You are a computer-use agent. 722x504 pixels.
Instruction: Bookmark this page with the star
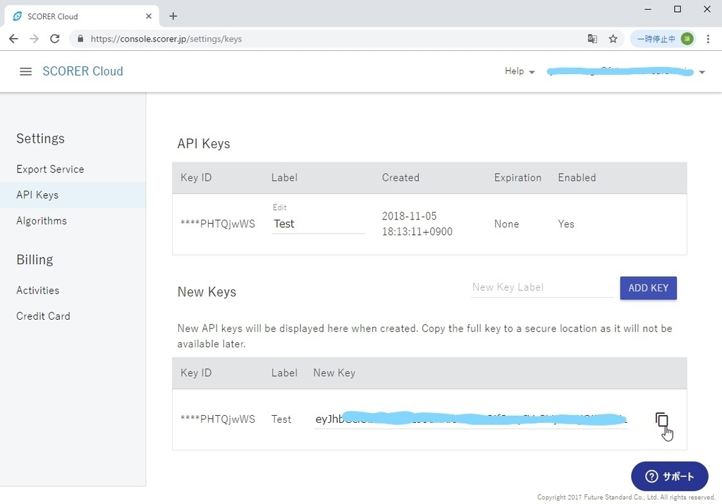coord(613,39)
